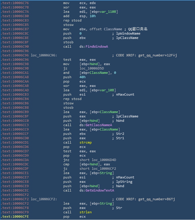This screenshot has width=195, height=220.
Task: Click nMaxCount comment at 10006CE7
Action: point(125,177)
